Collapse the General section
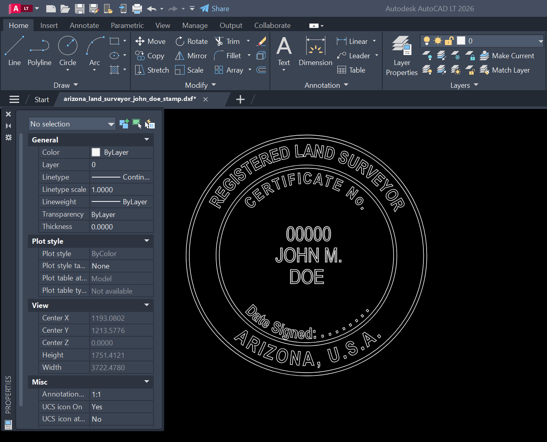This screenshot has width=547, height=442. (x=147, y=140)
